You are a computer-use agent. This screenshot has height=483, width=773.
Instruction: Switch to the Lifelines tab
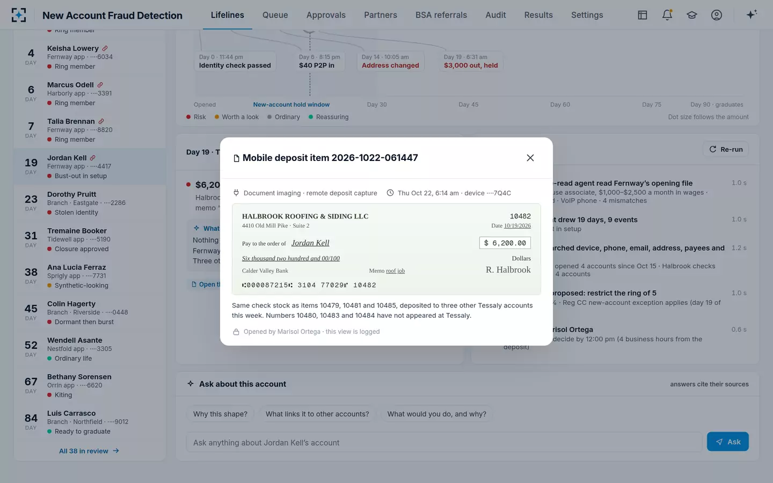(x=227, y=15)
